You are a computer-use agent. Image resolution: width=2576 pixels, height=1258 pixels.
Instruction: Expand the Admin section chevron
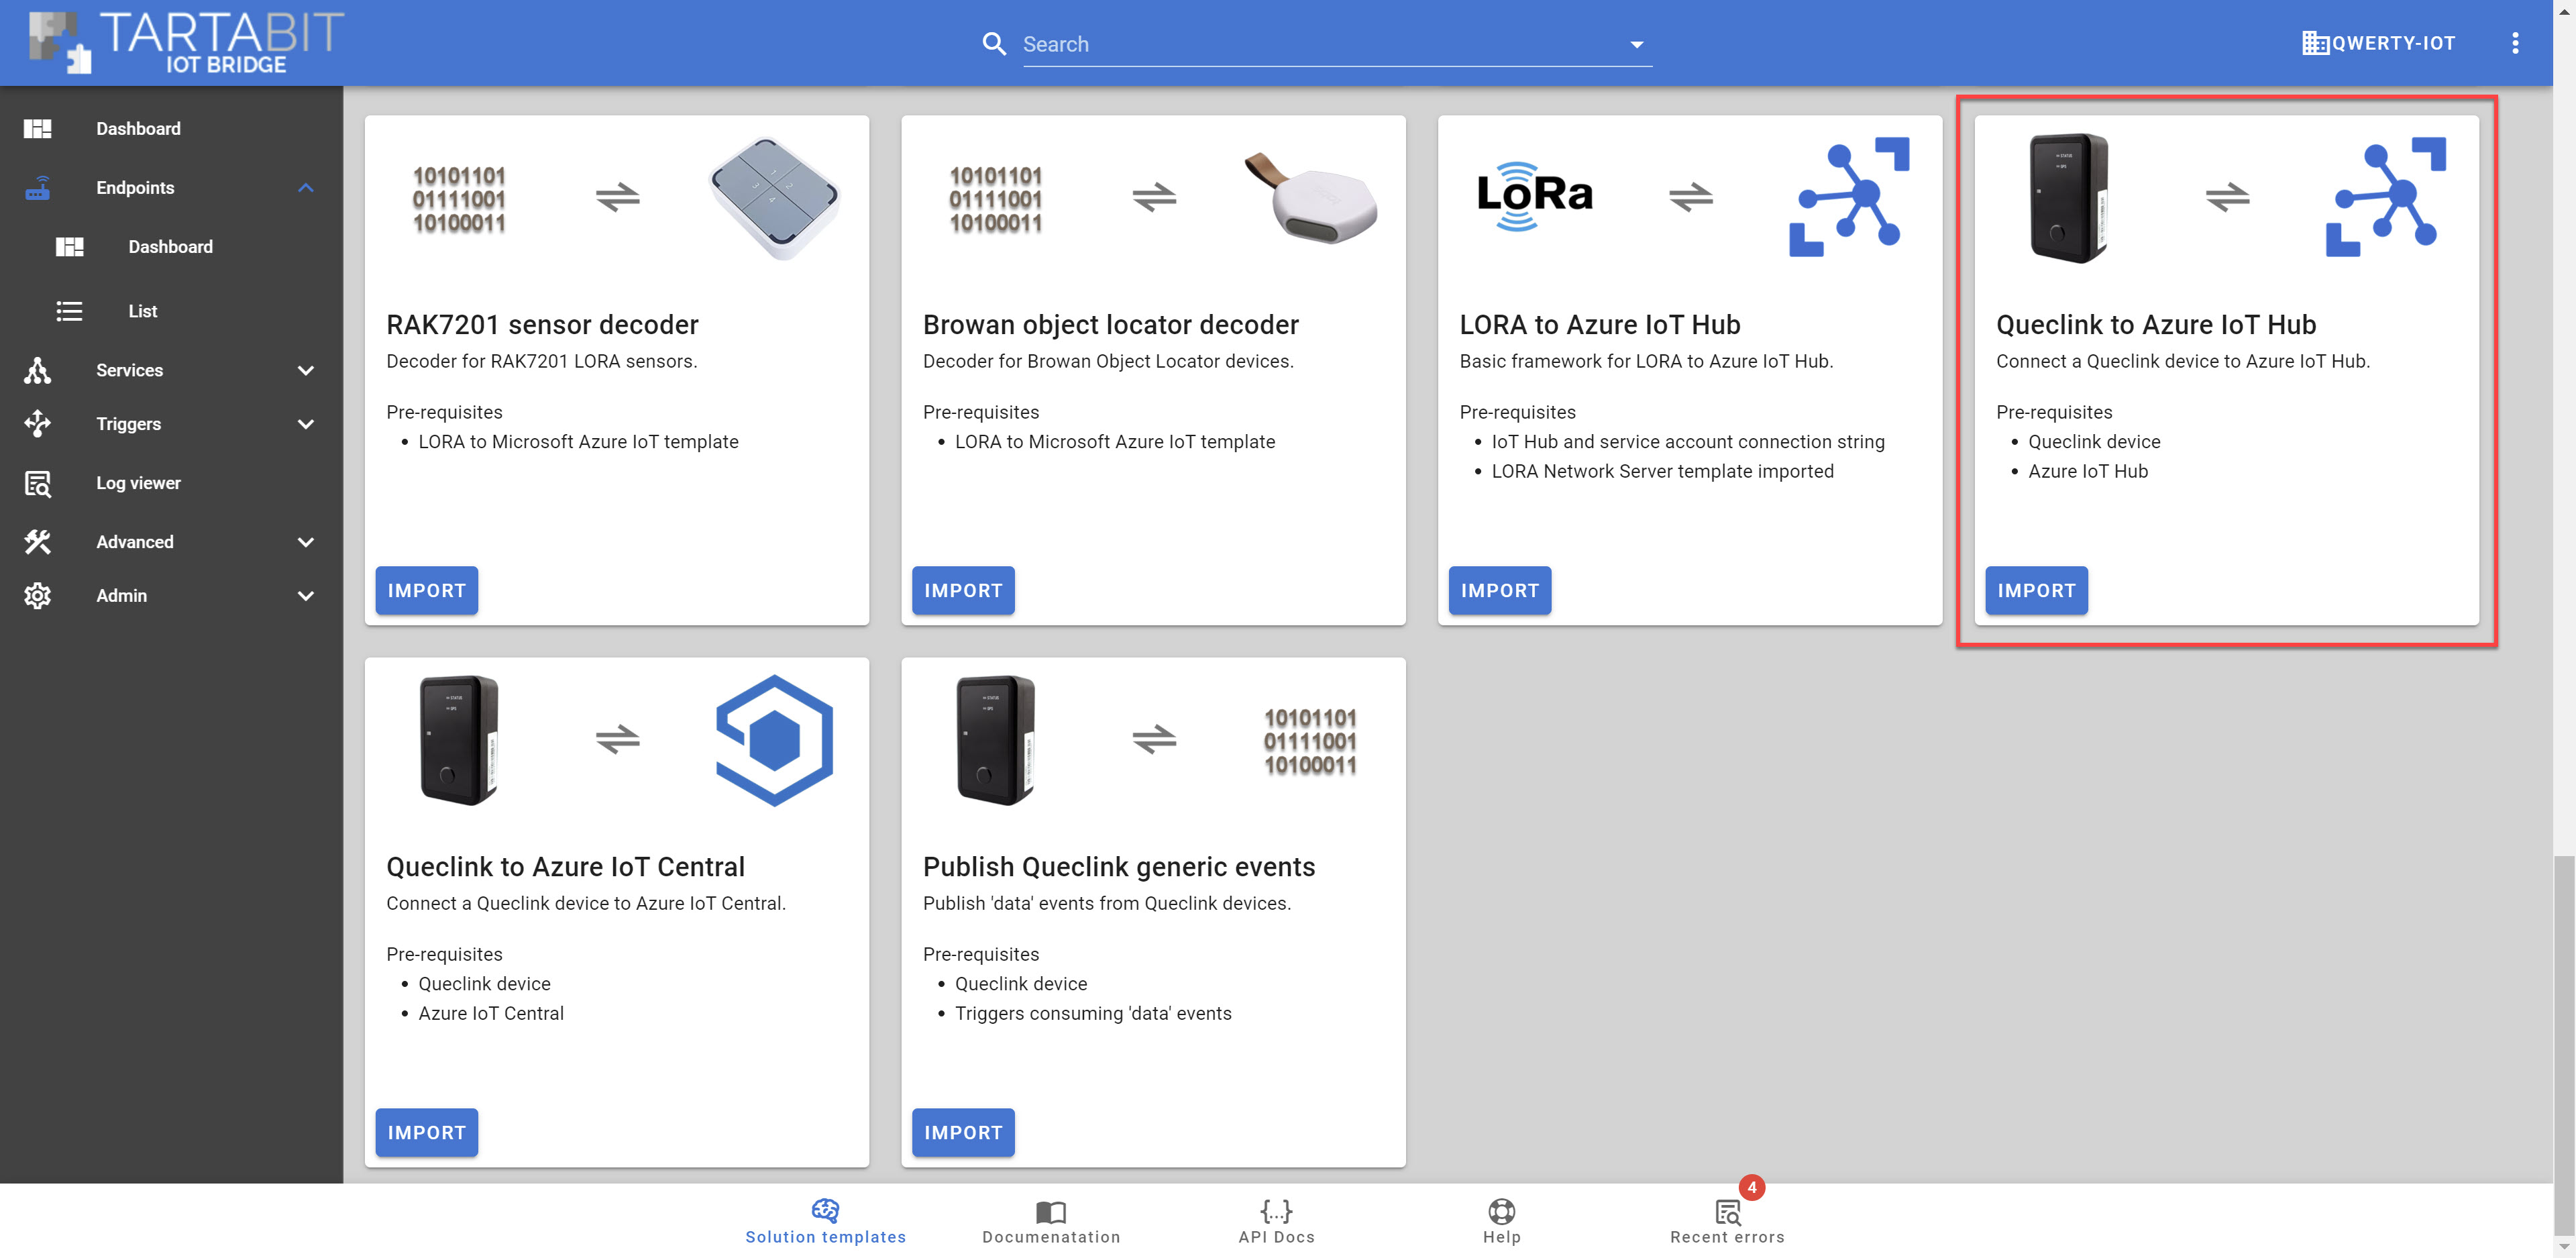(x=306, y=596)
